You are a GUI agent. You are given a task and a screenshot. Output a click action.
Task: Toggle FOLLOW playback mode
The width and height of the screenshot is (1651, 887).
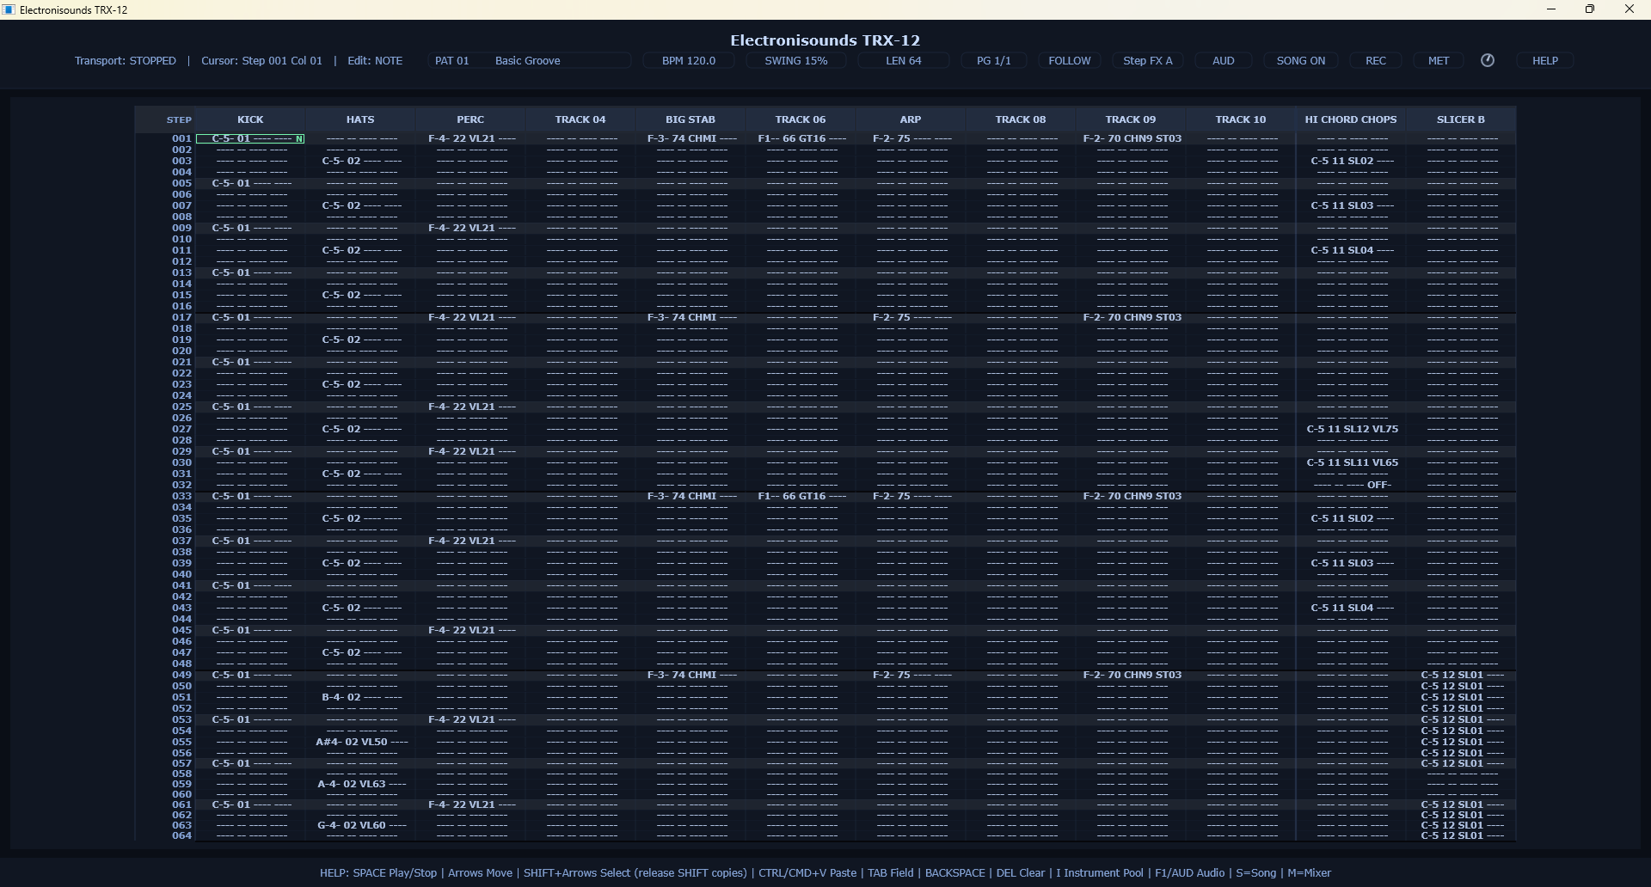pyautogui.click(x=1070, y=60)
